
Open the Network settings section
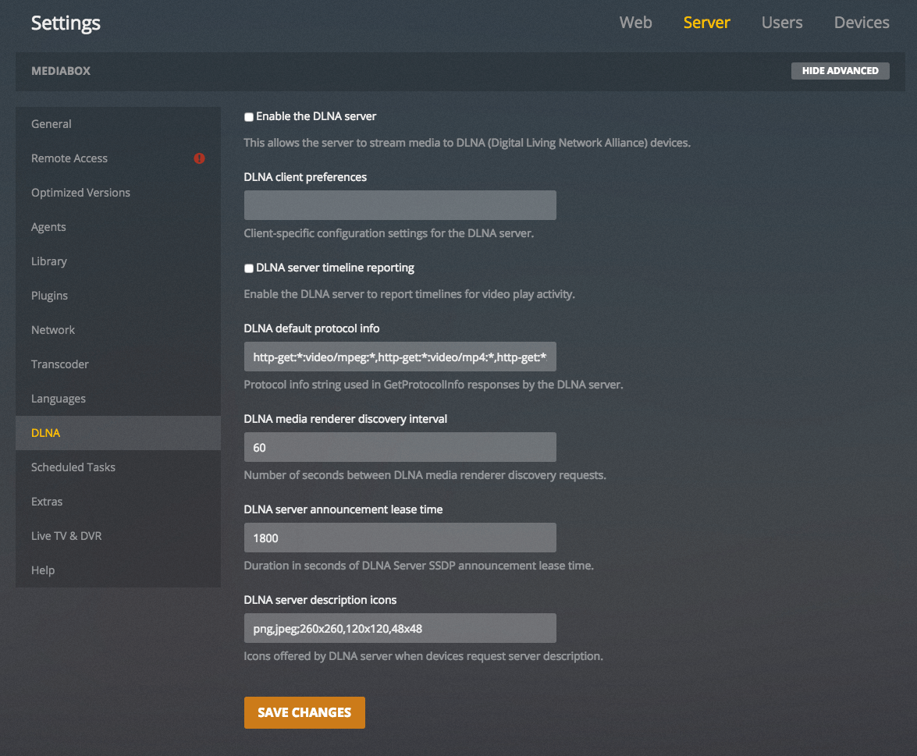click(53, 330)
